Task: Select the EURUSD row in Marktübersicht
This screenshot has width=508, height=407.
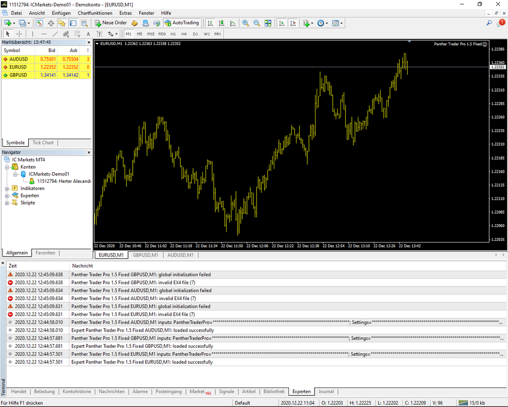Action: coord(46,67)
